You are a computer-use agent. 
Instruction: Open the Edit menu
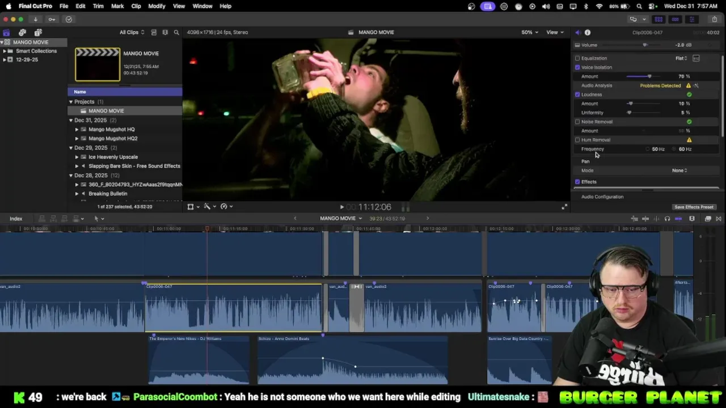click(x=81, y=6)
